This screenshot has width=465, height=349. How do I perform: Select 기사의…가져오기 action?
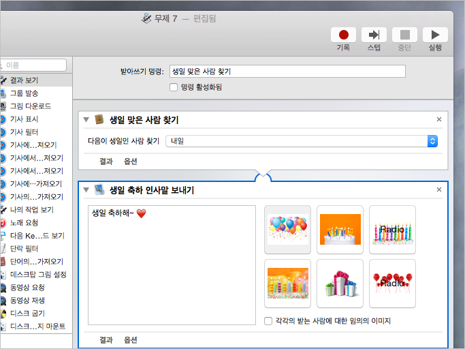[x=36, y=196]
